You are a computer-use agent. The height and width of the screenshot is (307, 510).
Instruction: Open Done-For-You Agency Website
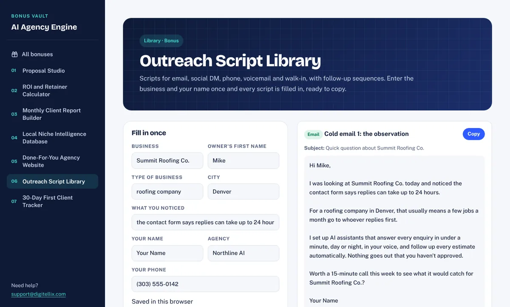[x=52, y=161]
